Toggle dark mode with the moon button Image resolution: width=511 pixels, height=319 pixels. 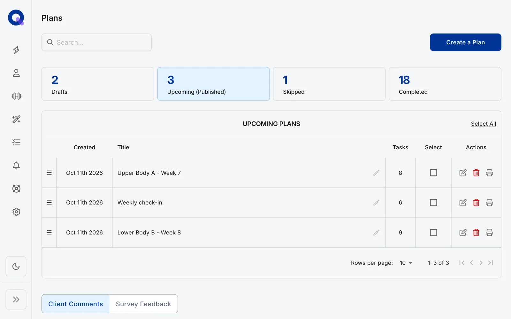16,266
